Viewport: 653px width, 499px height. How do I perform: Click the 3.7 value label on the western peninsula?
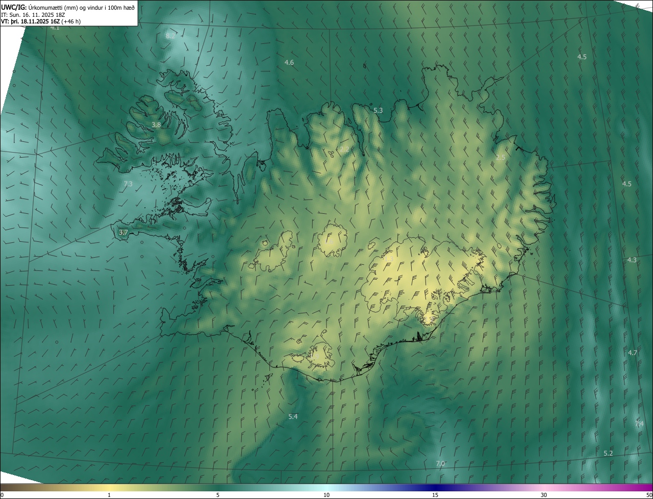point(123,233)
